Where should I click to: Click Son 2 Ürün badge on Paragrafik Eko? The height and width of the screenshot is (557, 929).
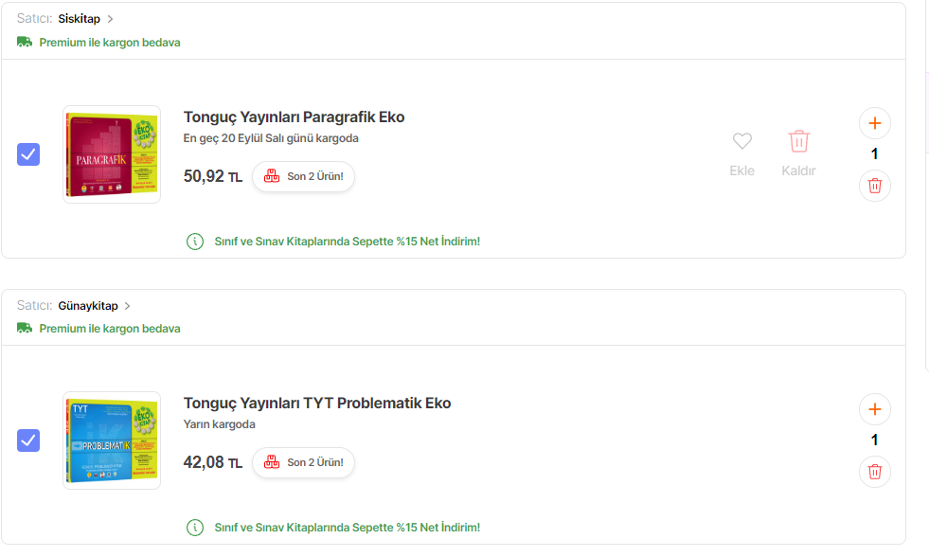(303, 176)
